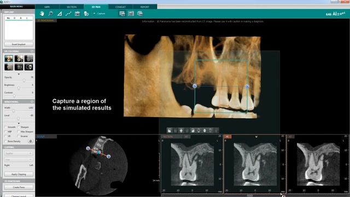Enable the MIP checkbox
Viewport: 350px width, 197px height.
(x=6, y=132)
